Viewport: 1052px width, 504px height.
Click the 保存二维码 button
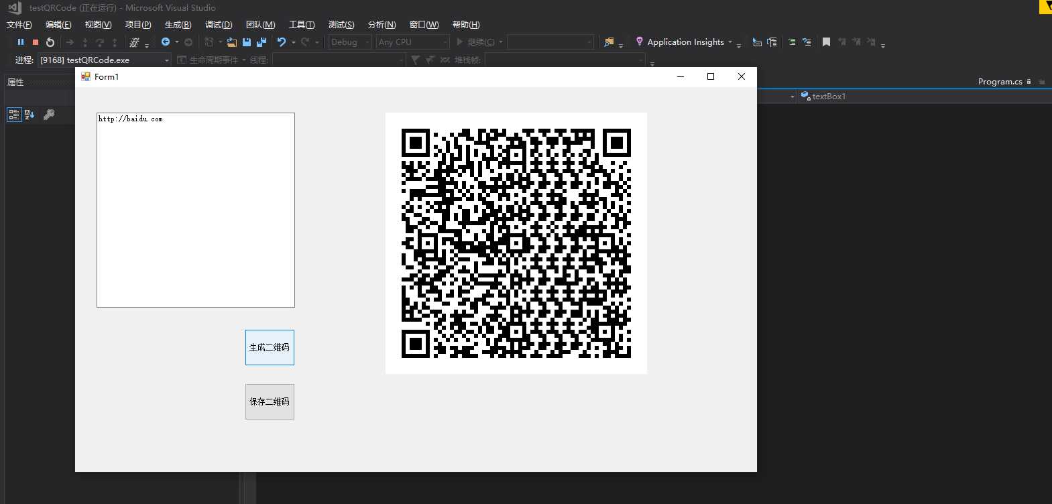click(270, 401)
